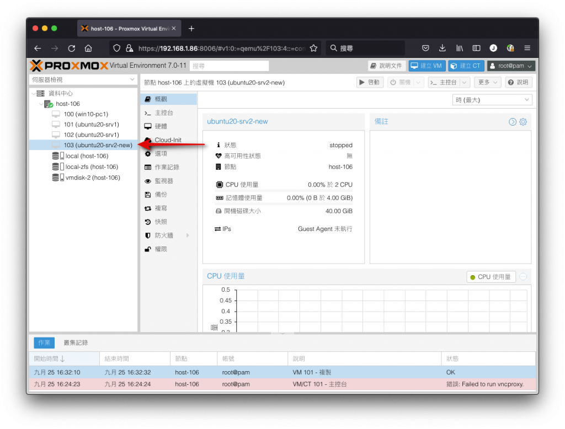Screen dimensions: 565x429
Task: Open the 主控台 console dropdown arrow
Action: click(465, 83)
